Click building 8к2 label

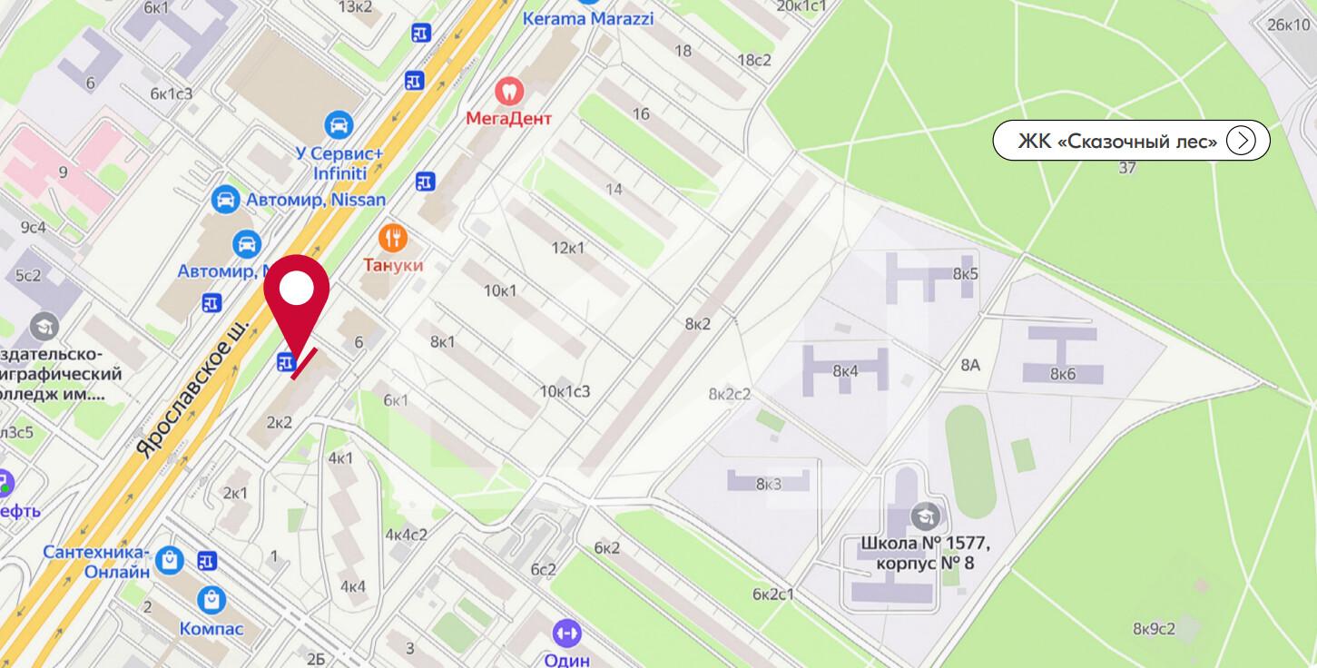698,324
